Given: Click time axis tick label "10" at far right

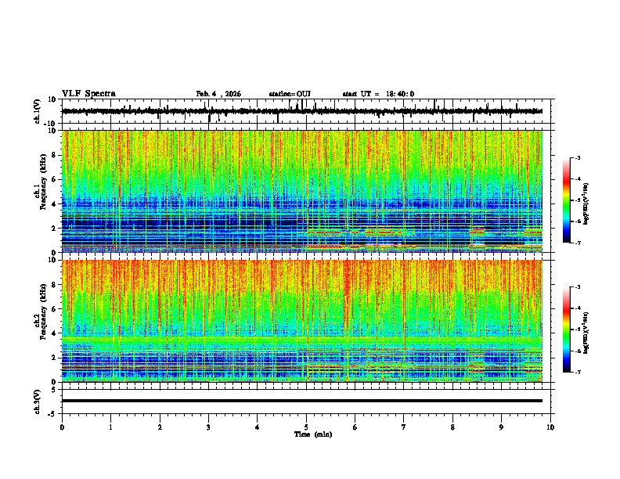Looking at the screenshot, I should pyautogui.click(x=550, y=427).
